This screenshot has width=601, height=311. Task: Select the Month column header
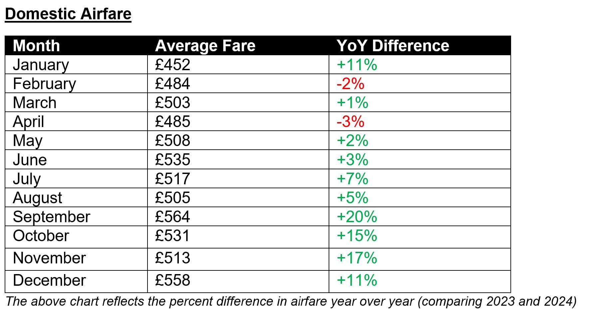pyautogui.click(x=36, y=46)
